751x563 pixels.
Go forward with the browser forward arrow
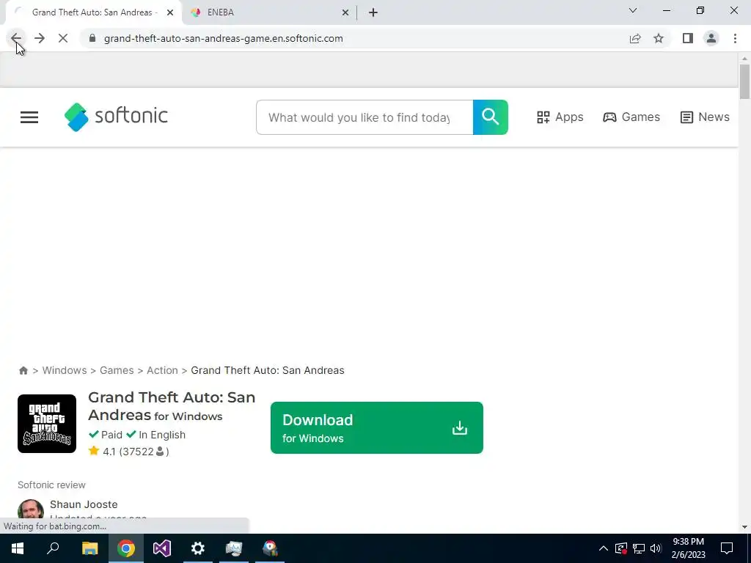pyautogui.click(x=40, y=38)
